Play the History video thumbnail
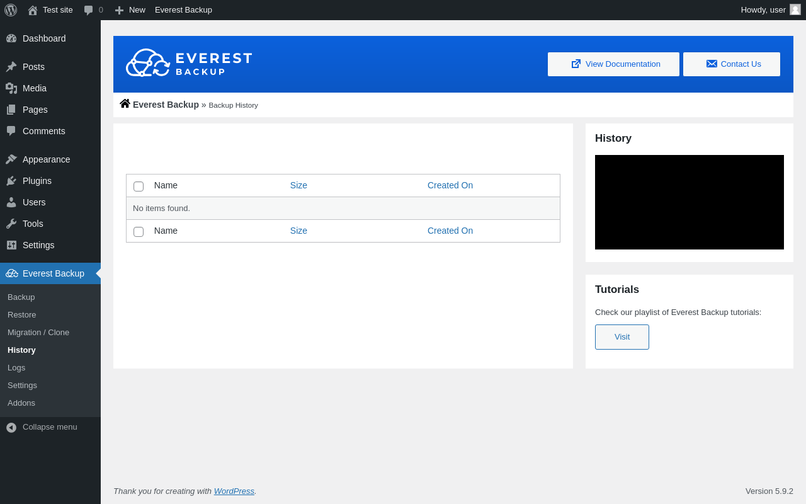This screenshot has height=504, width=806. coord(690,202)
